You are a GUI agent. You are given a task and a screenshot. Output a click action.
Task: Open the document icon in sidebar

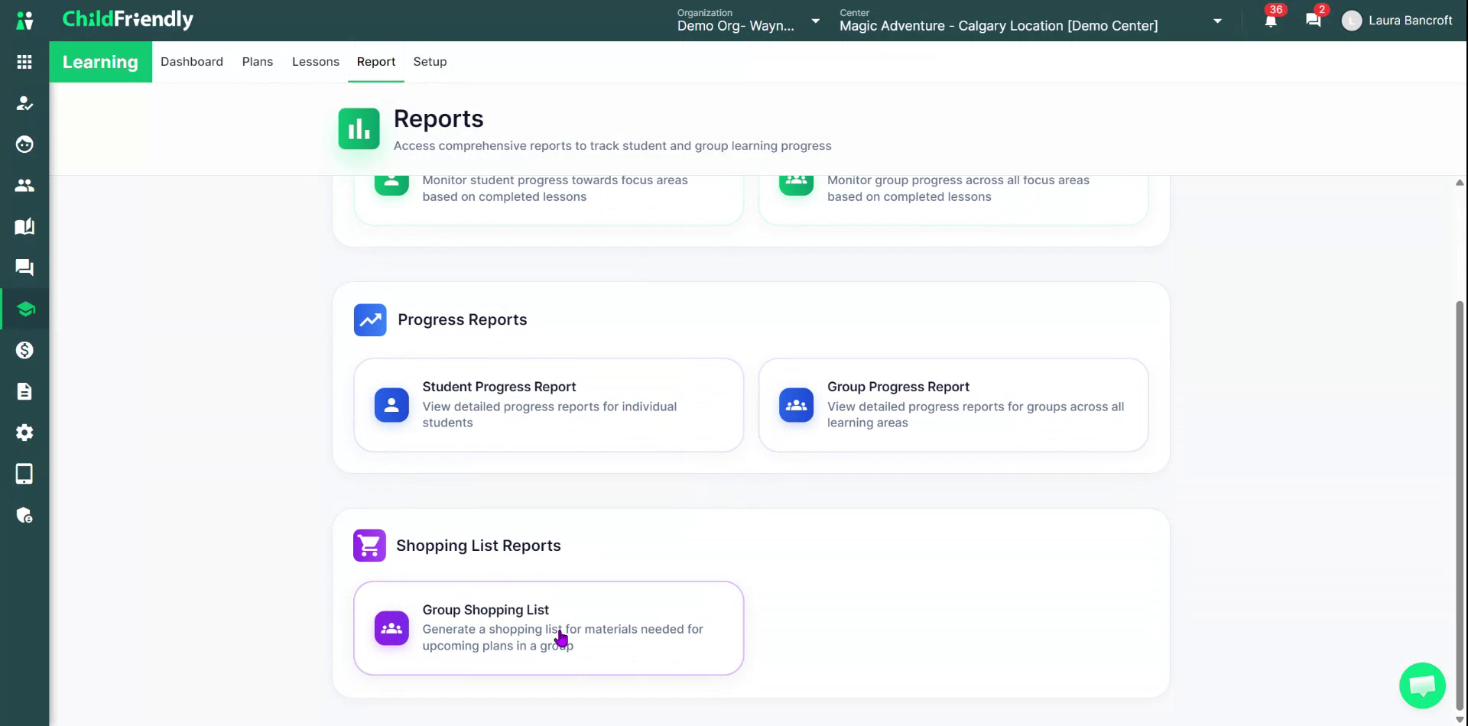coord(24,391)
